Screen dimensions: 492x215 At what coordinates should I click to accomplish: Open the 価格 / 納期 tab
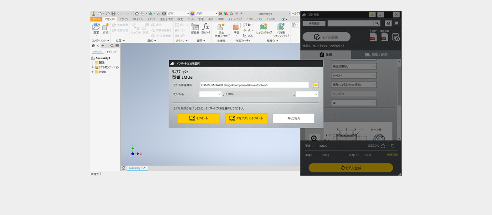coord(376,55)
